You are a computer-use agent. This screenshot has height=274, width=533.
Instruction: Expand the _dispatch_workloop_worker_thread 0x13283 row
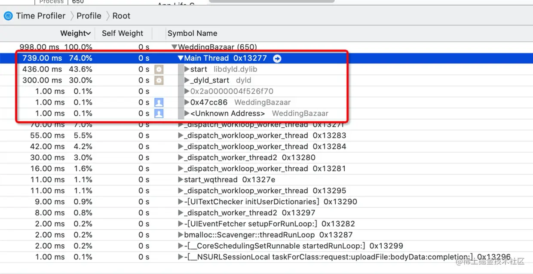point(181,135)
